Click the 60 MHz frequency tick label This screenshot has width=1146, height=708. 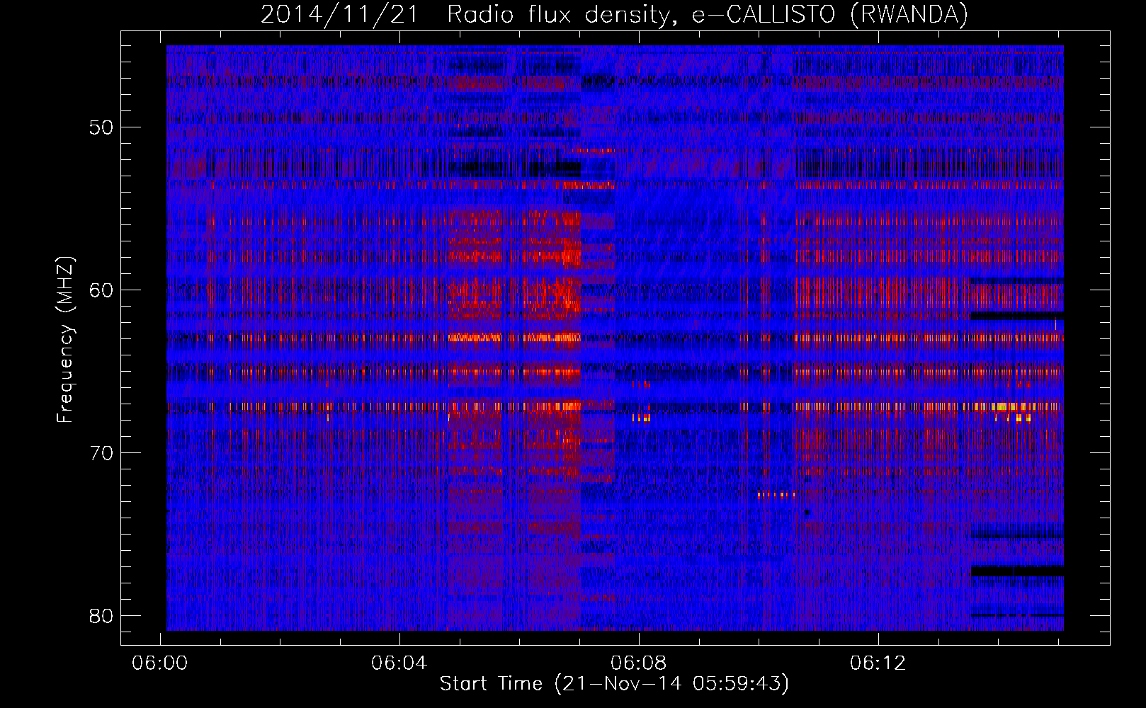(101, 290)
